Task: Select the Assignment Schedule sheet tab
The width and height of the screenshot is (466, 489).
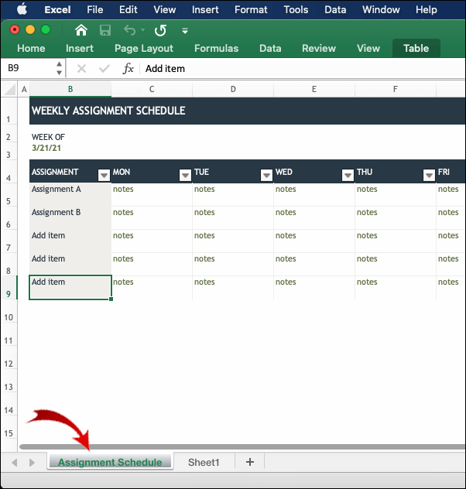Action: pos(110,462)
